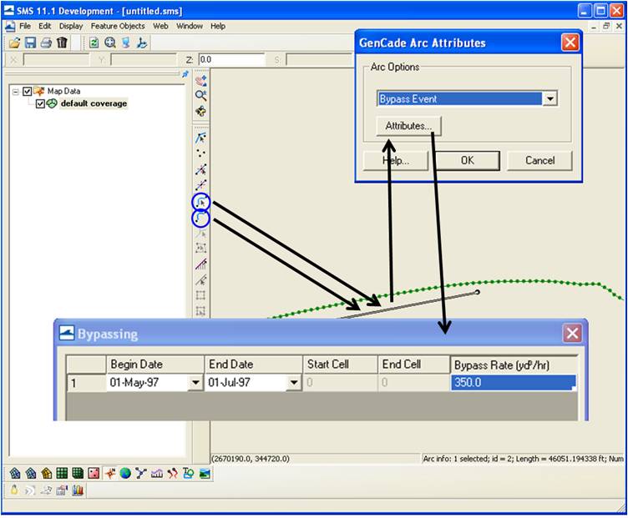Toggle the default coverage checkbox
The height and width of the screenshot is (518, 628).
point(40,104)
